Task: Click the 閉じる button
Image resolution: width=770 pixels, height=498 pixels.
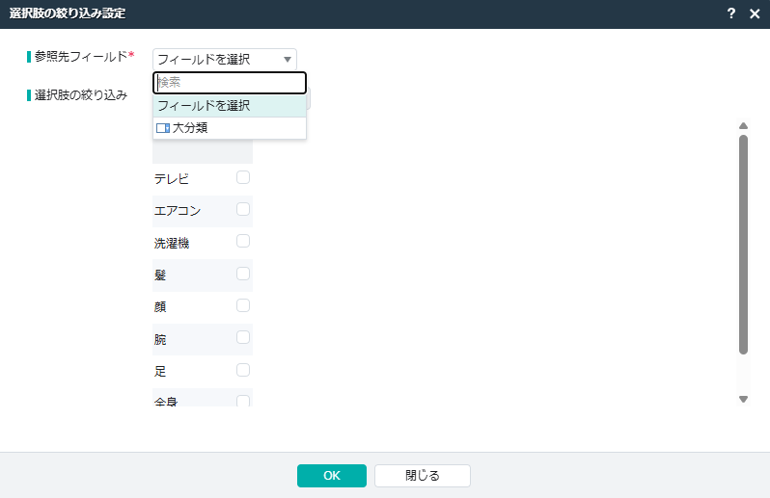Action: tap(422, 476)
